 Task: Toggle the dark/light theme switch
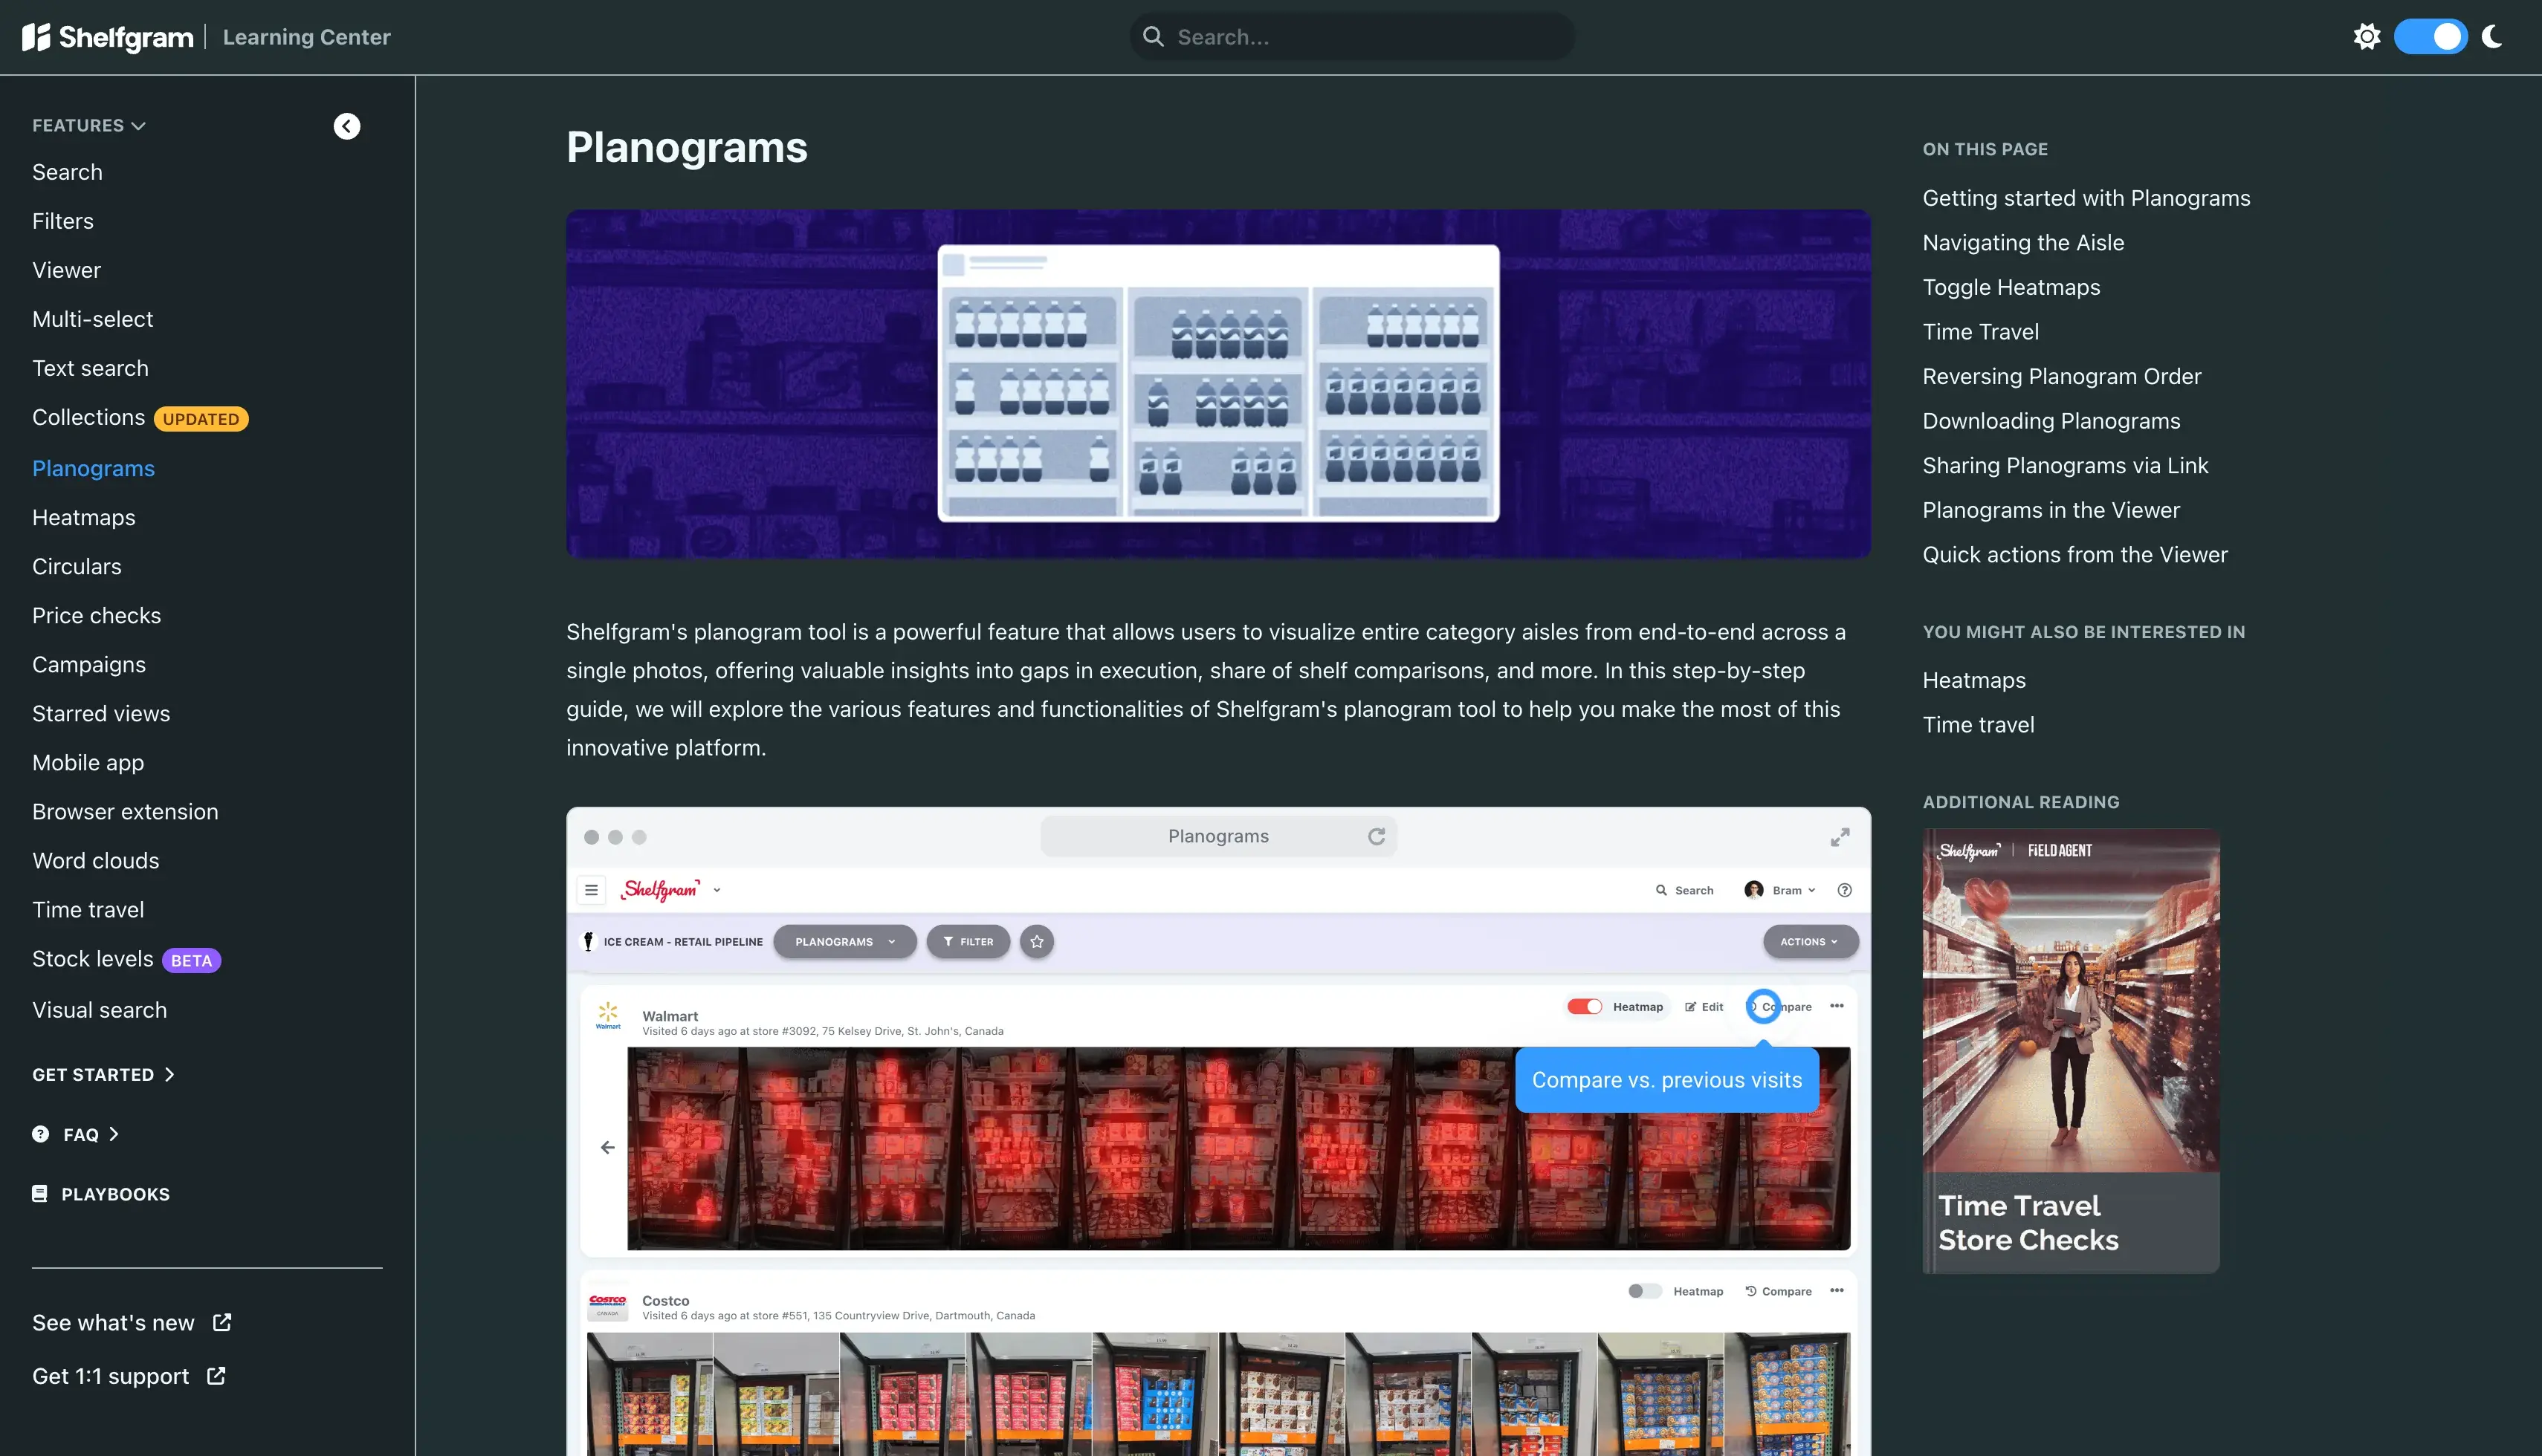tap(2430, 37)
